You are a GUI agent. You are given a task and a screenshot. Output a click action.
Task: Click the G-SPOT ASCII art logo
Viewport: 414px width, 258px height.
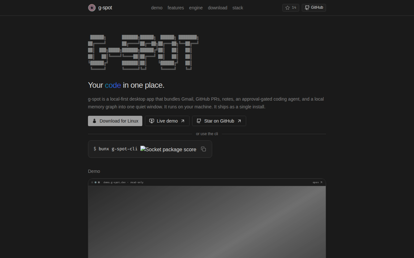tap(143, 52)
